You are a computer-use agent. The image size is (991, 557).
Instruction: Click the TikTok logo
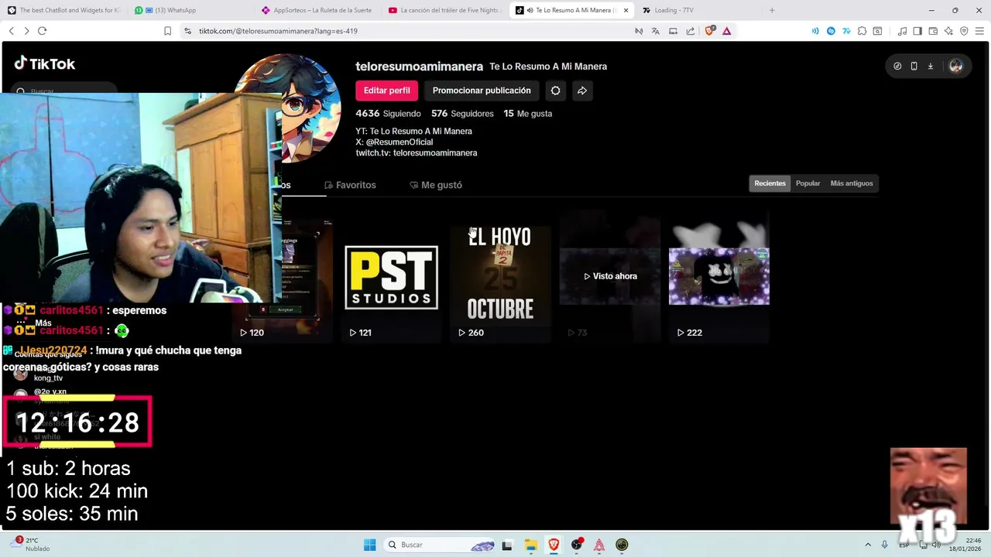(44, 64)
